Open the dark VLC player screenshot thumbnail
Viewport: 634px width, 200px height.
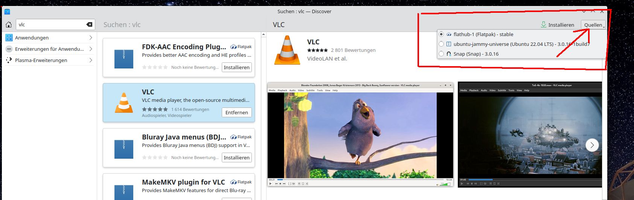pyautogui.click(x=530, y=135)
